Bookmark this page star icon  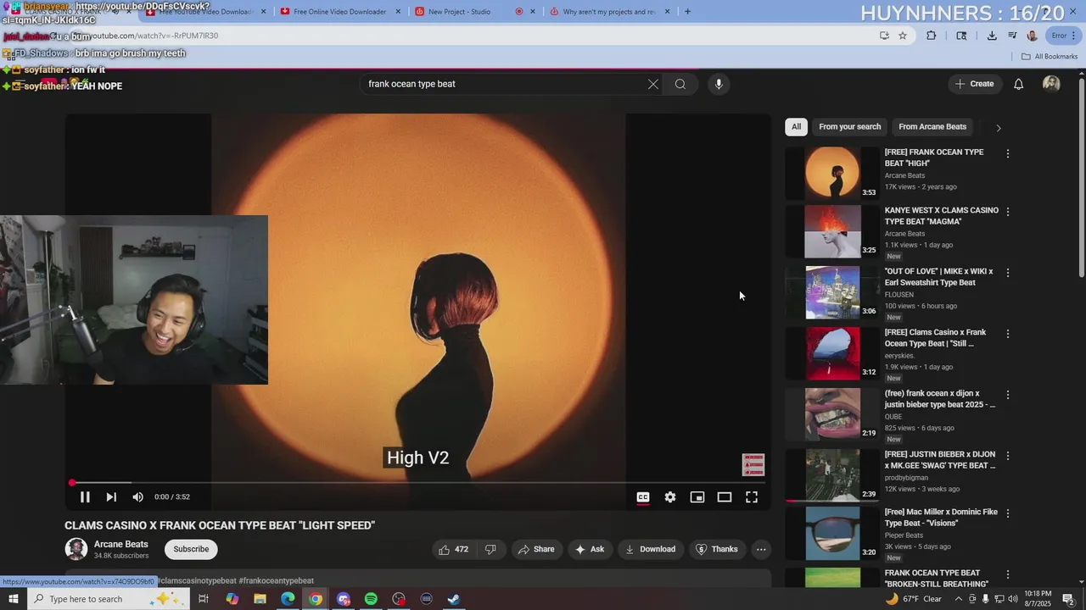pyautogui.click(x=903, y=36)
